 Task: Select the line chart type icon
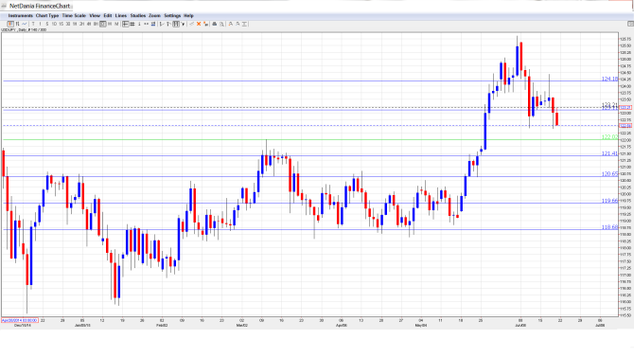pyautogui.click(x=25, y=24)
